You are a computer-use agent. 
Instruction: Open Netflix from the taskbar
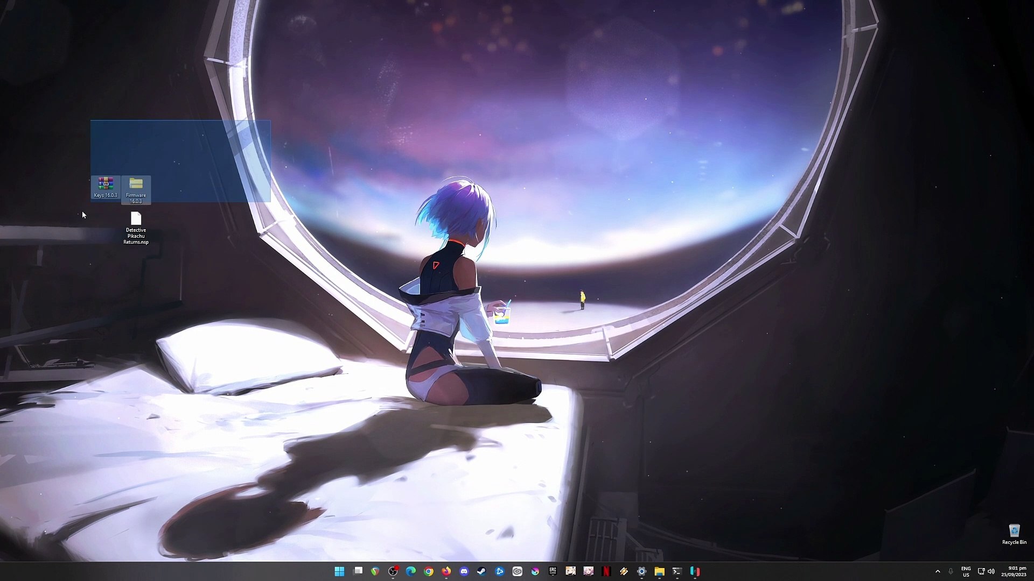[x=606, y=571]
